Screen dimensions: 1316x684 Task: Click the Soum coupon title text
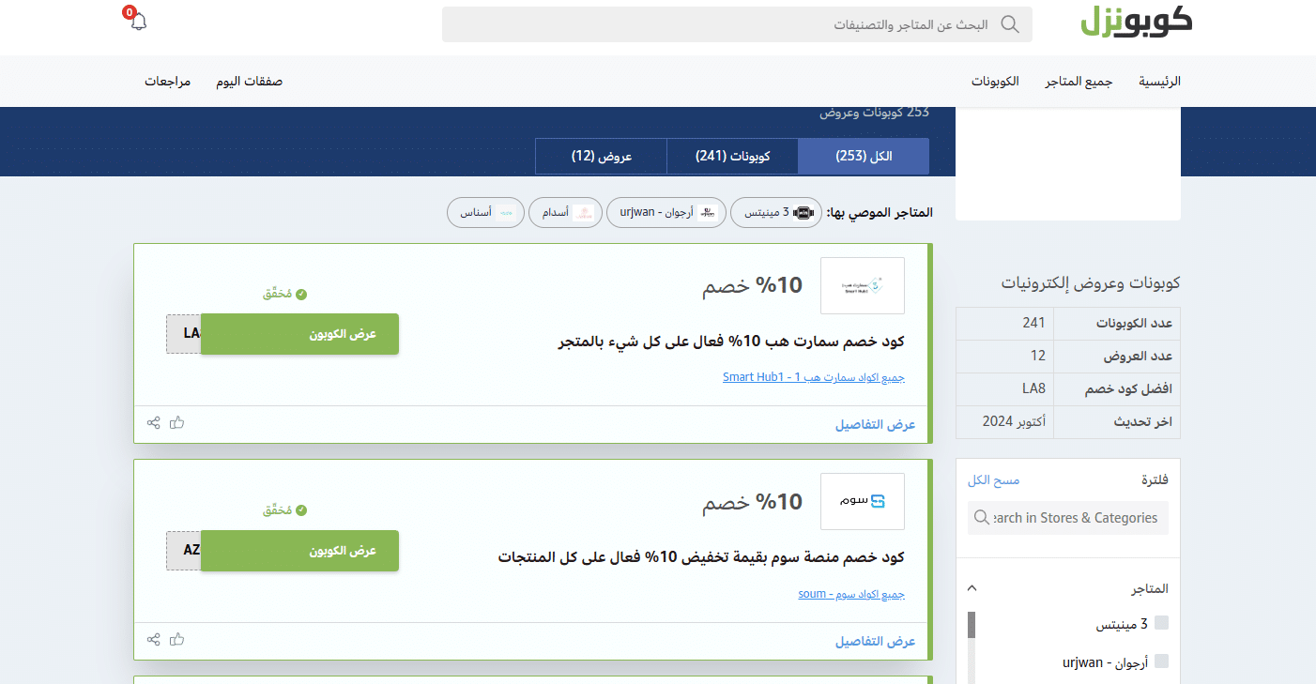pos(701,557)
